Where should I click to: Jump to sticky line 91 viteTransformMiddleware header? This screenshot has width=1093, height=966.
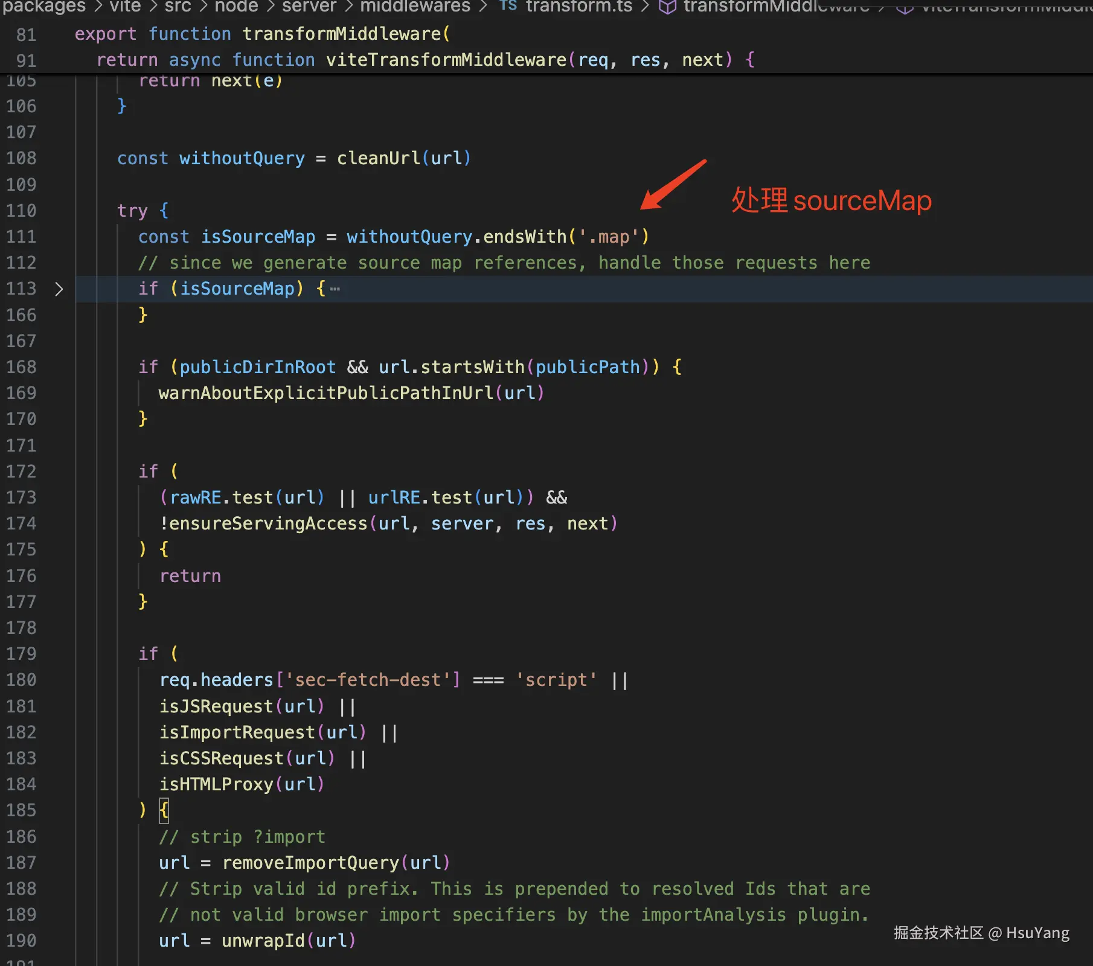pyautogui.click(x=425, y=60)
